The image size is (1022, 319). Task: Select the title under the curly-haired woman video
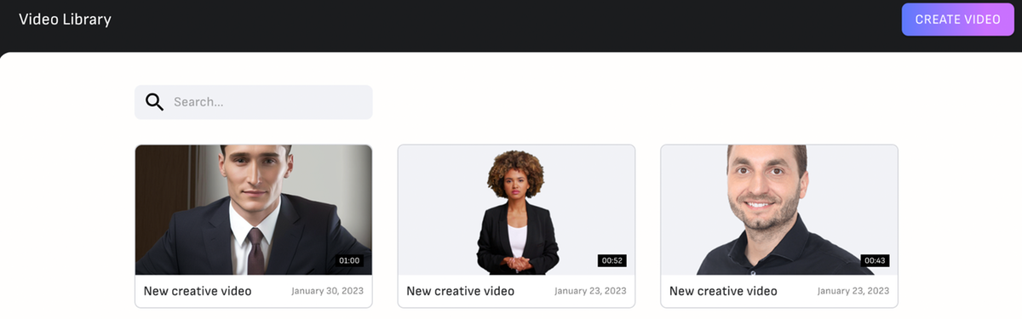(460, 291)
